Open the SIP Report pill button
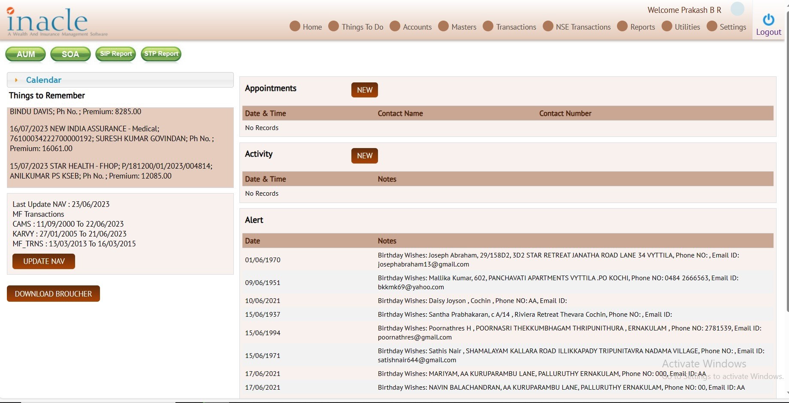Image resolution: width=789 pixels, height=403 pixels. click(x=116, y=54)
